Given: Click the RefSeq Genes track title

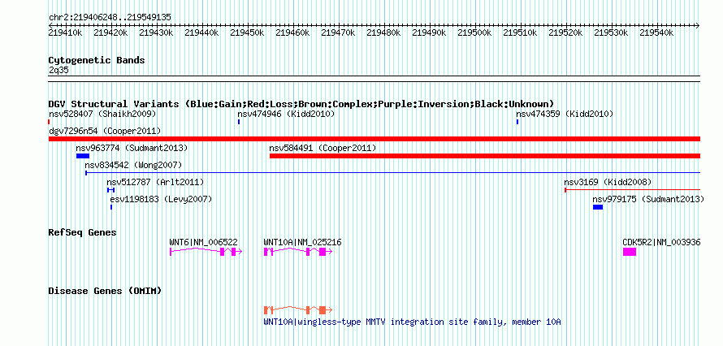Looking at the screenshot, I should tap(82, 232).
